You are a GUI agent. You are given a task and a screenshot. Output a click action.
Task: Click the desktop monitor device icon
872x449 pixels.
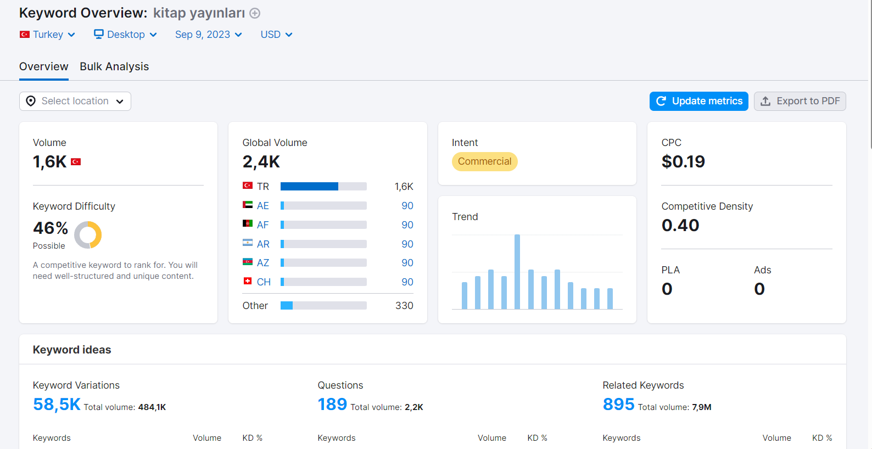click(99, 34)
